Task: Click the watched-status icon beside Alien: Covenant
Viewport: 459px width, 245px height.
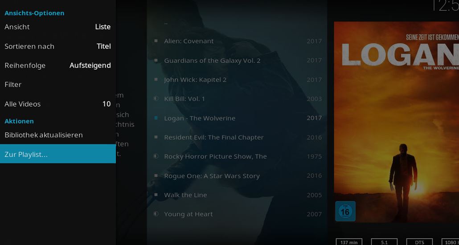Action: click(x=156, y=41)
